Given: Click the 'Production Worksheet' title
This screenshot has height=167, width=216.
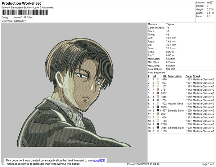Looking at the screenshot, I should [21, 4].
